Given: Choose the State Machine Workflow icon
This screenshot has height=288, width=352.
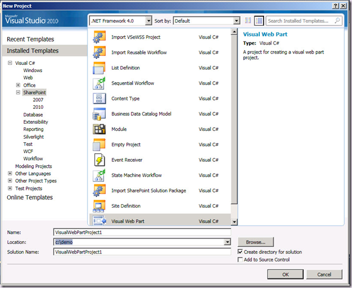Looking at the screenshot, I should (x=99, y=175).
